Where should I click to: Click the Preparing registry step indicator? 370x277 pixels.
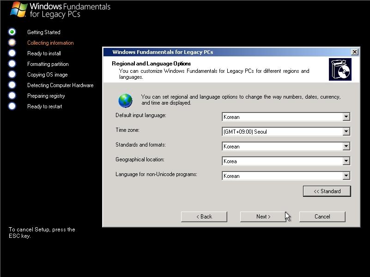[x=12, y=95]
